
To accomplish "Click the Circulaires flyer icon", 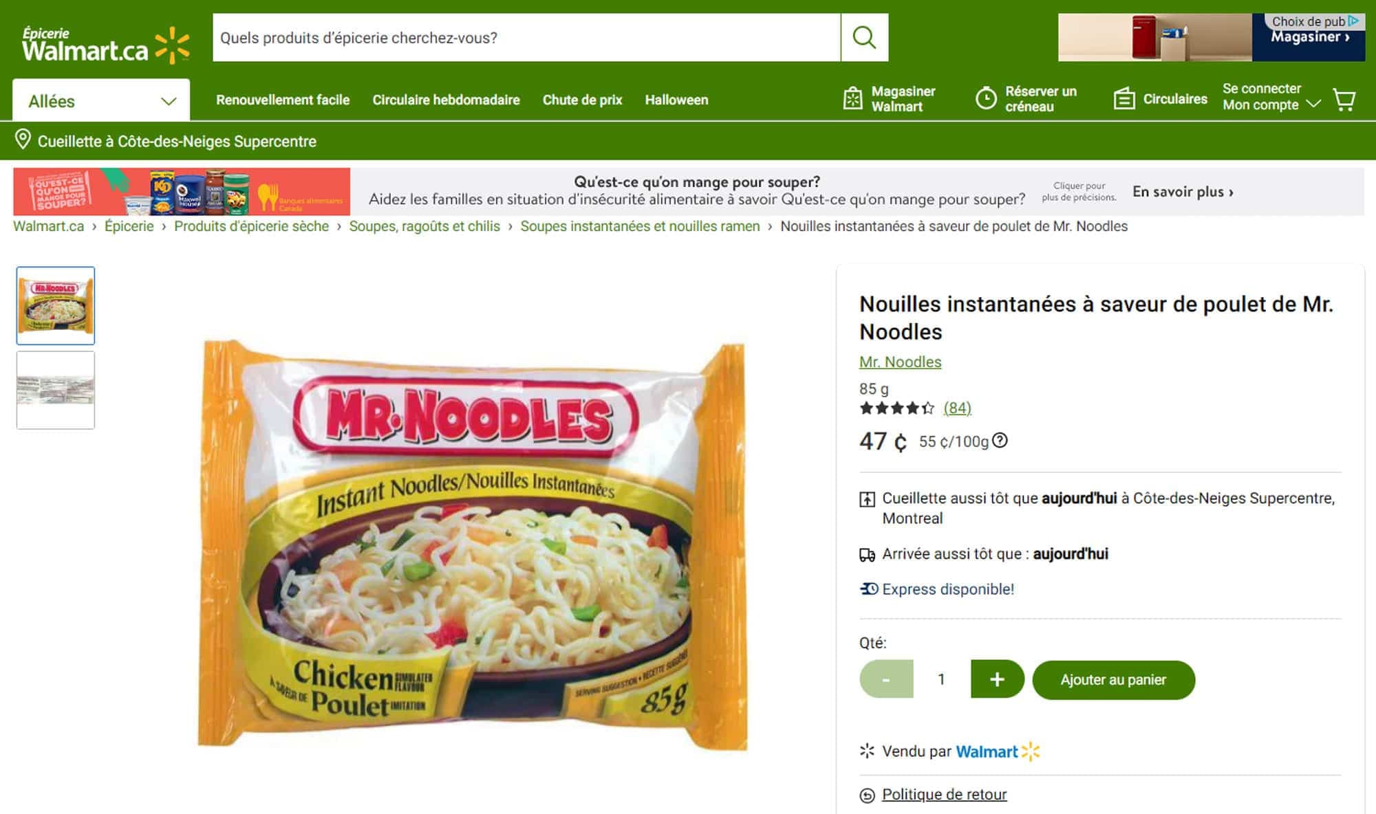I will click(x=1124, y=99).
